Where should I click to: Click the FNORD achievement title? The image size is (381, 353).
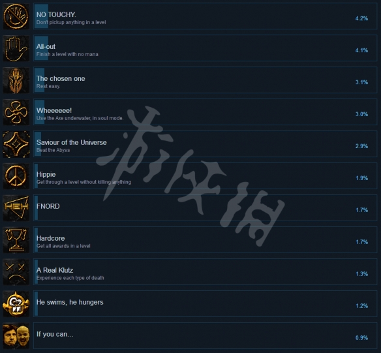[x=48, y=206]
